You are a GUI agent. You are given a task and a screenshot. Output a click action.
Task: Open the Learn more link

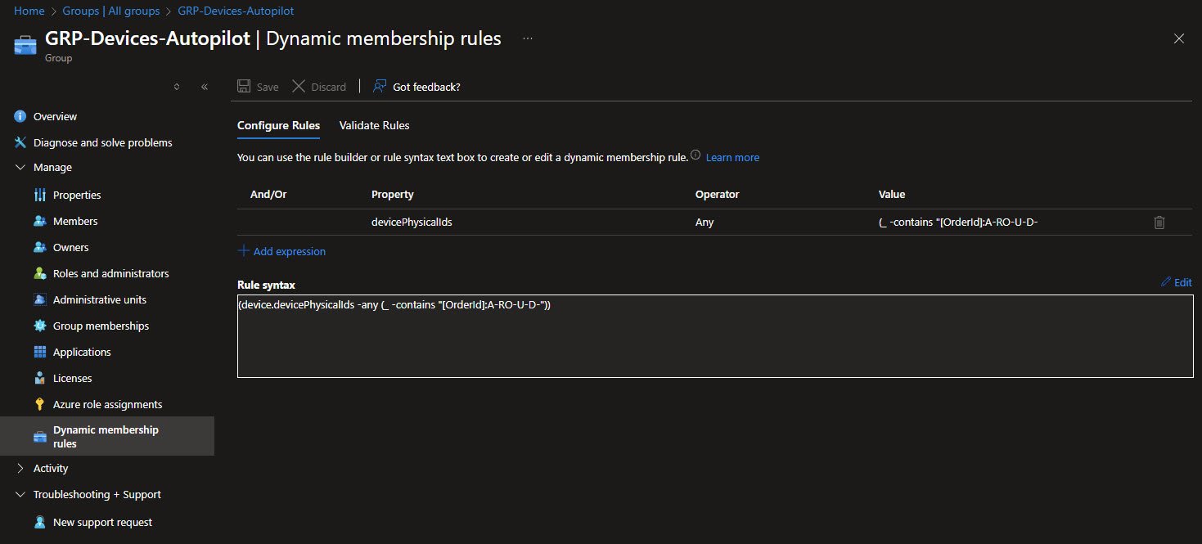click(x=732, y=157)
